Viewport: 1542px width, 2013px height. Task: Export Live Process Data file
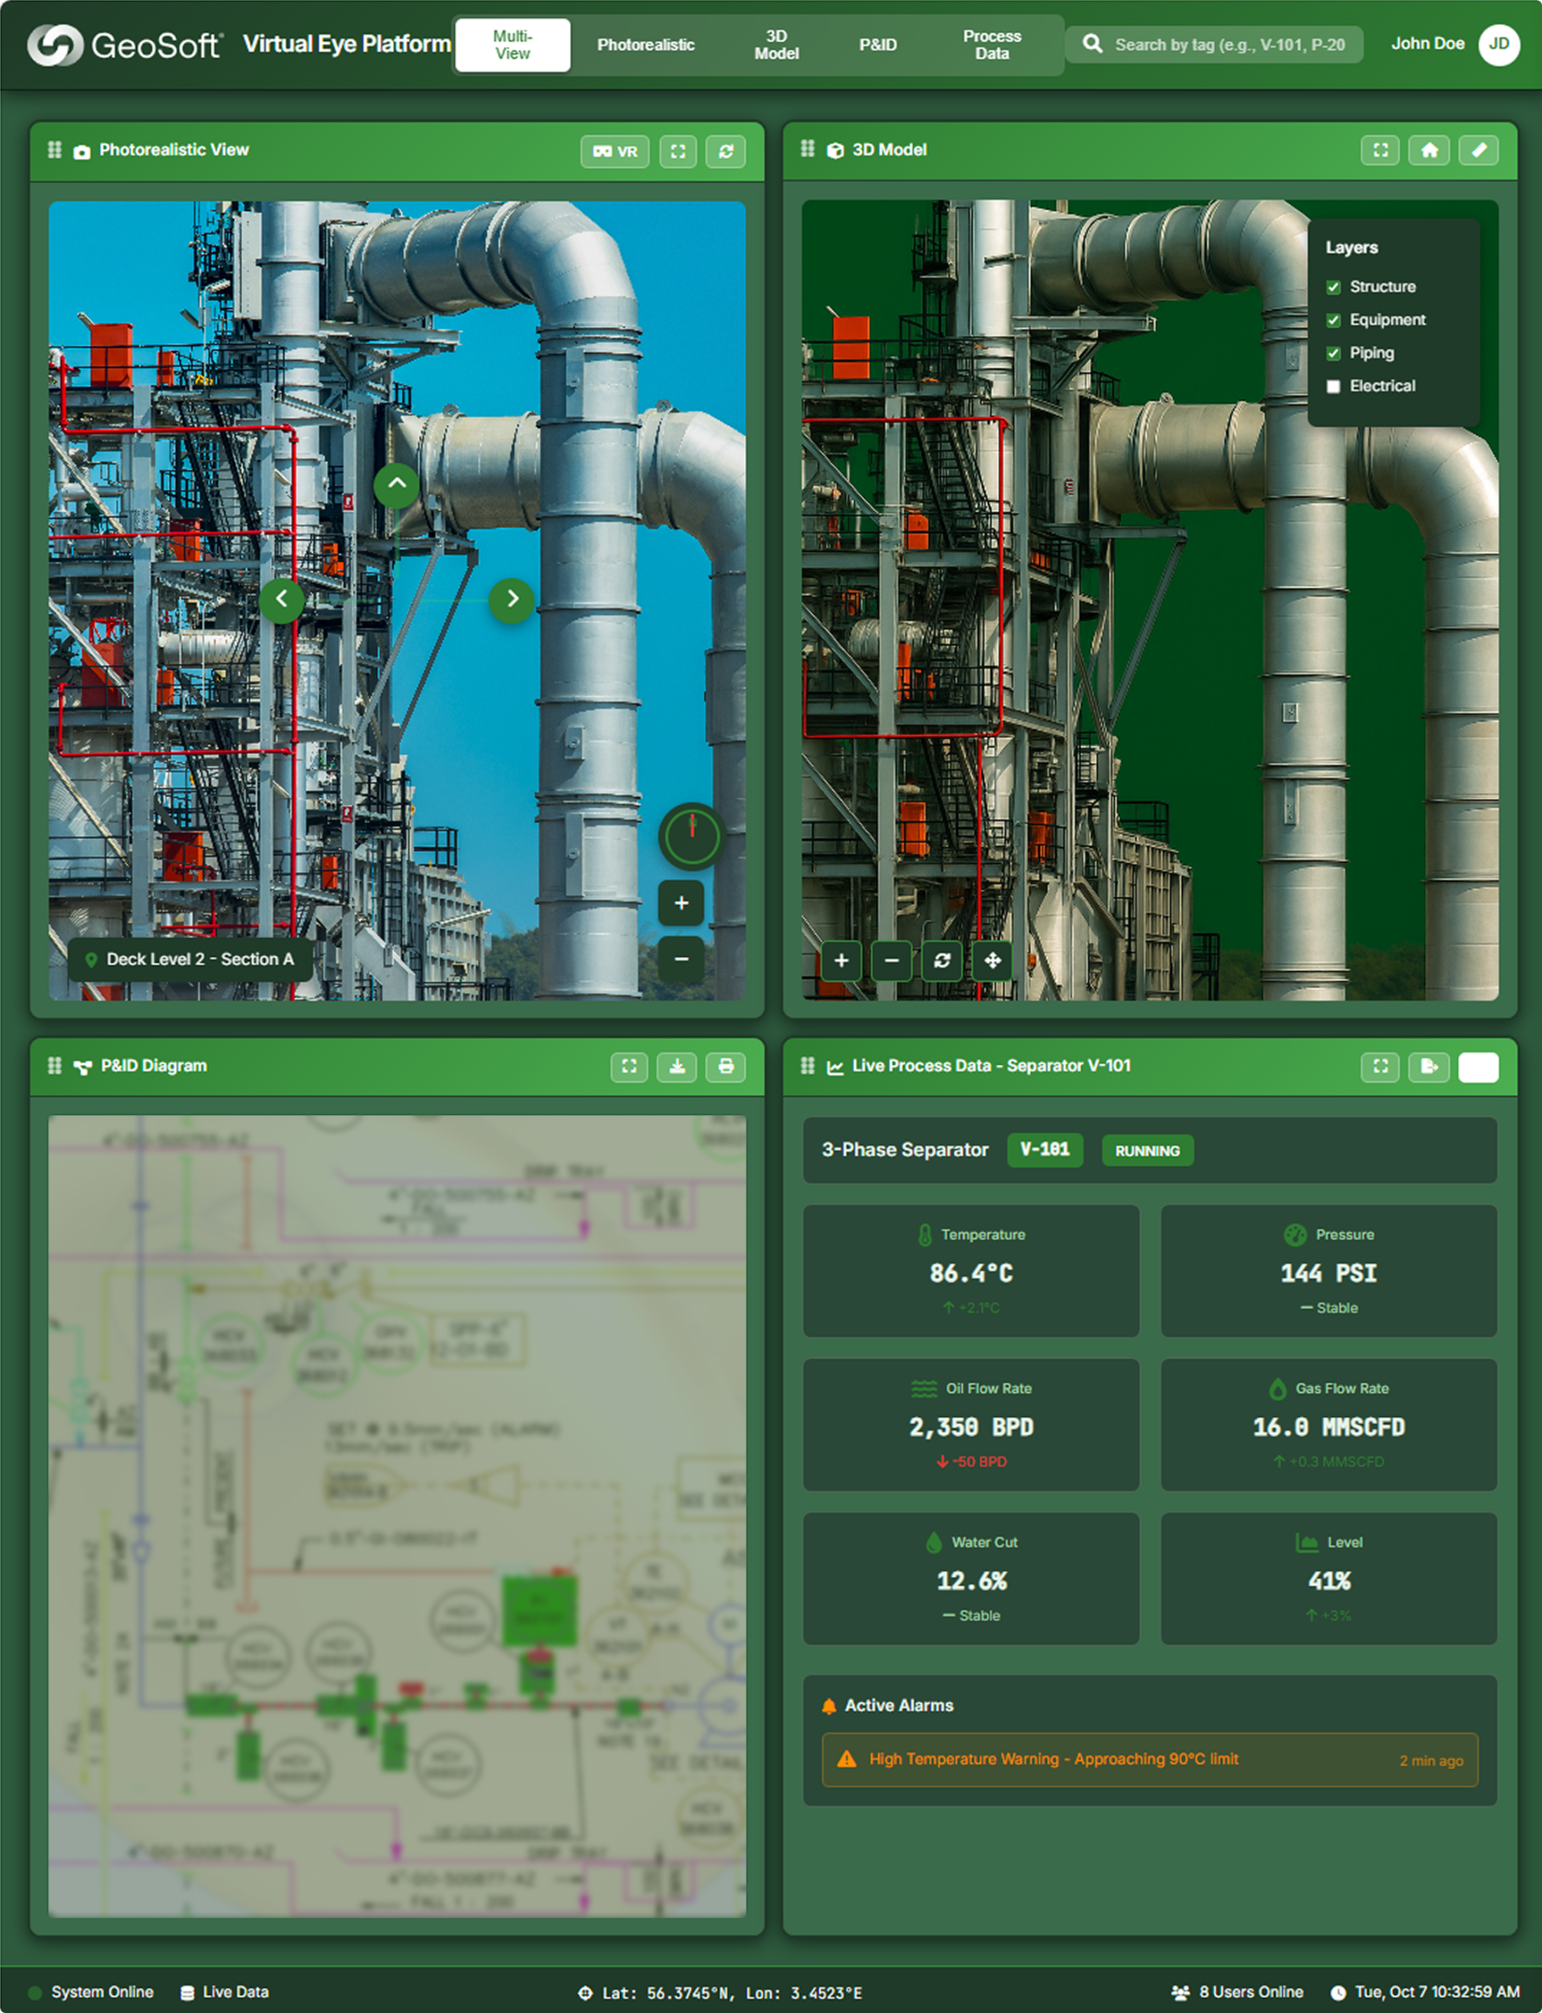coord(1429,1066)
